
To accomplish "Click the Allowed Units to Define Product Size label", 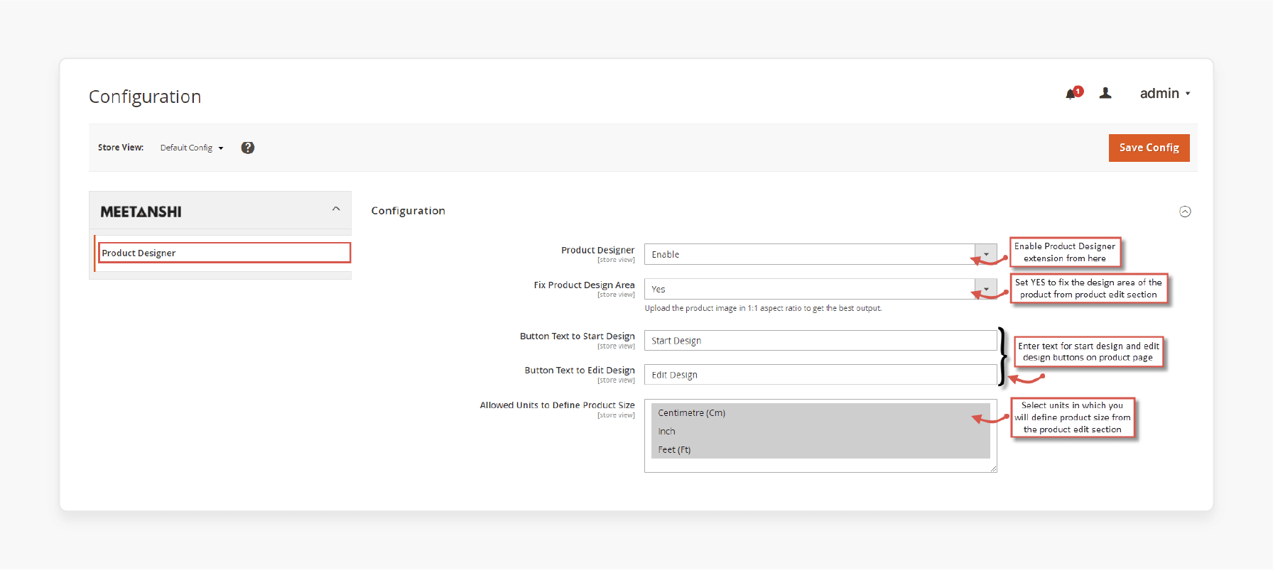I will 557,405.
